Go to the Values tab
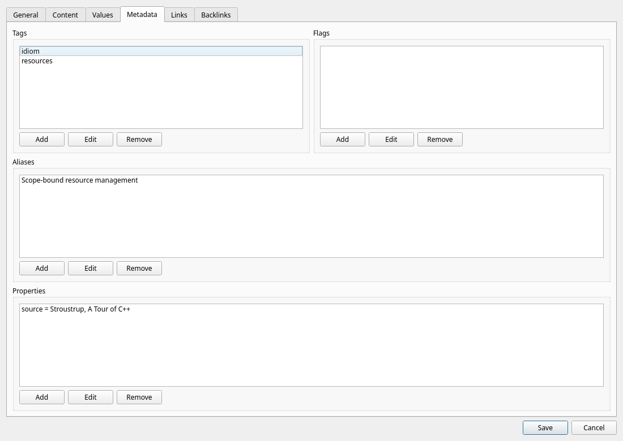The image size is (623, 441). coord(103,15)
